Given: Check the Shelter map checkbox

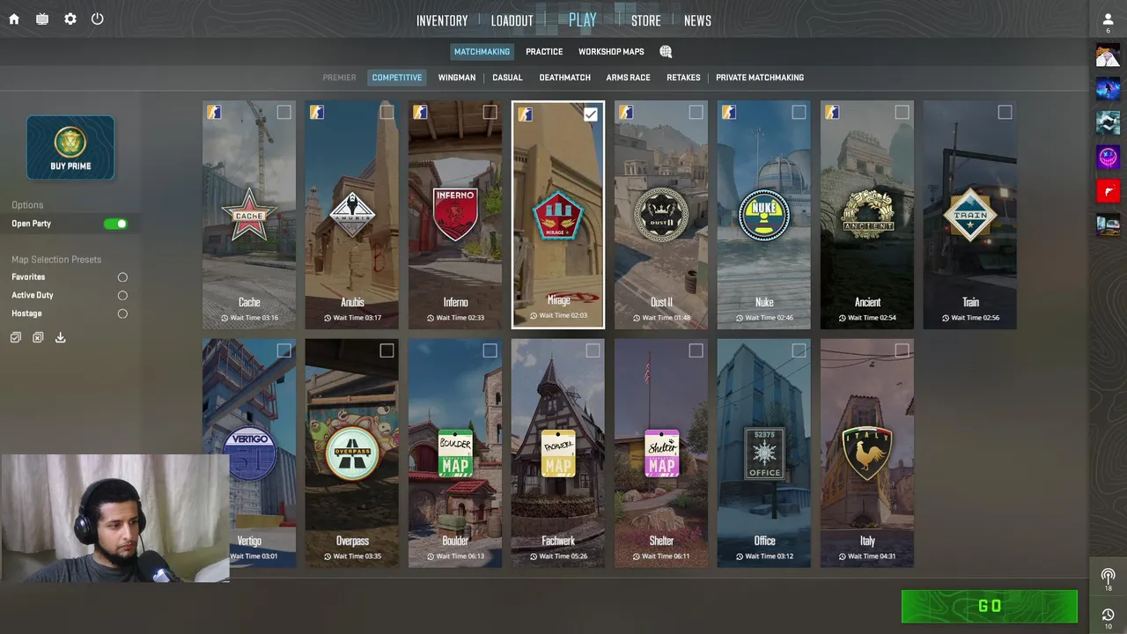Looking at the screenshot, I should point(696,350).
